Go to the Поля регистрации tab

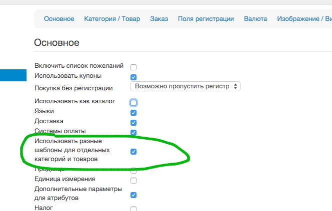pos(206,19)
